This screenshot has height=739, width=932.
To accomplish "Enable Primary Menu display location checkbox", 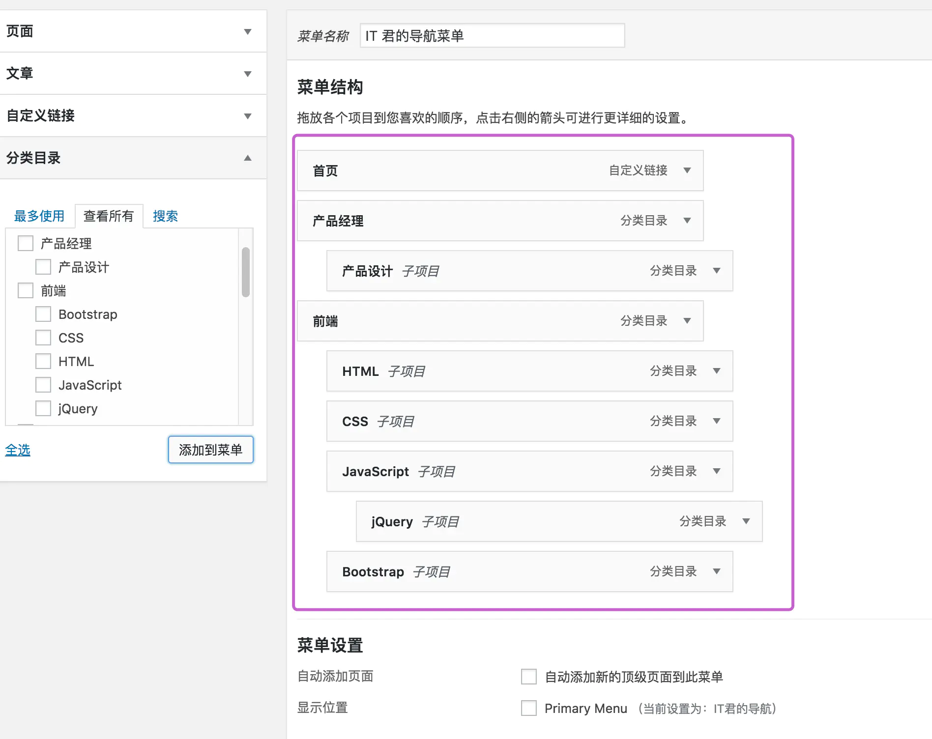I will tap(529, 708).
